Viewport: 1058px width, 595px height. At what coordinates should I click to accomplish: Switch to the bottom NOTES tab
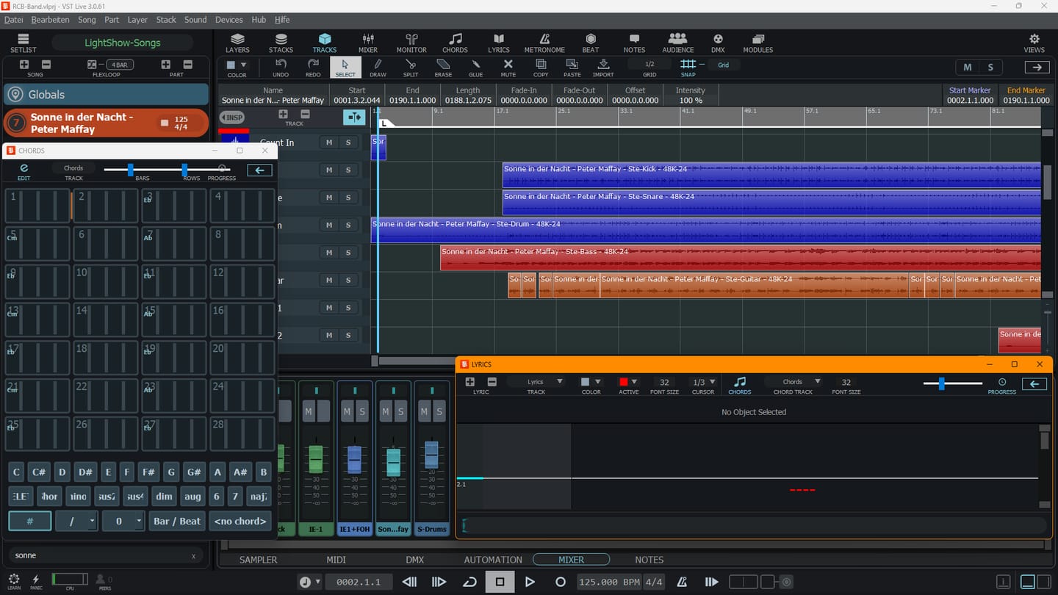coord(649,560)
